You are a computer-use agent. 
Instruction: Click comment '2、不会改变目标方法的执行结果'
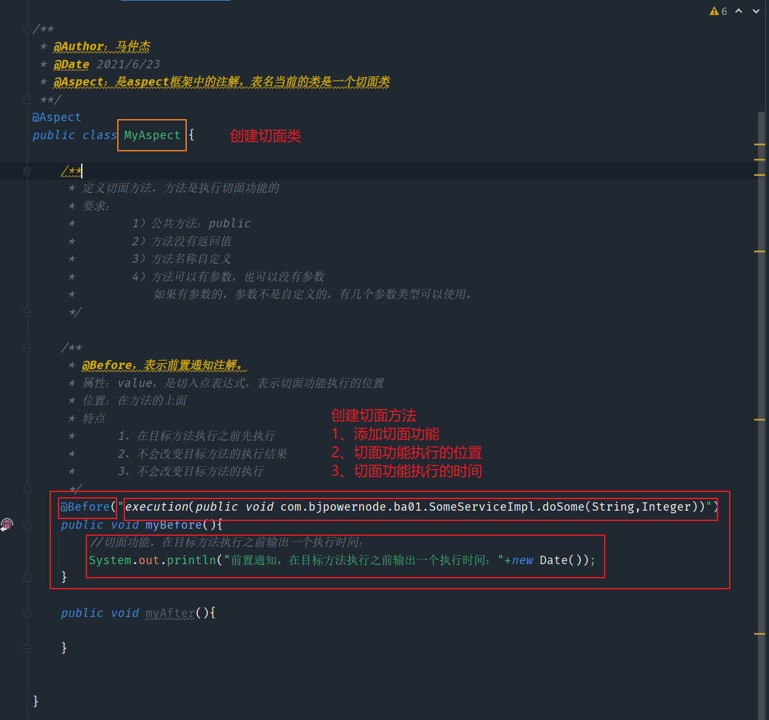pyautogui.click(x=202, y=453)
